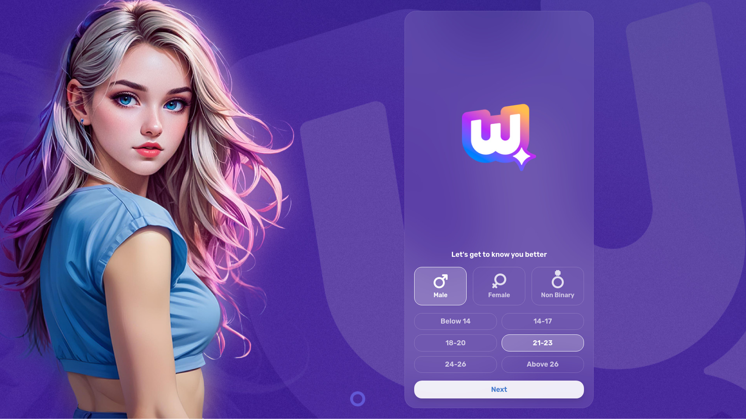Select the Non Binary gender radio button
Viewport: 746px width, 419px height.
pyautogui.click(x=558, y=286)
